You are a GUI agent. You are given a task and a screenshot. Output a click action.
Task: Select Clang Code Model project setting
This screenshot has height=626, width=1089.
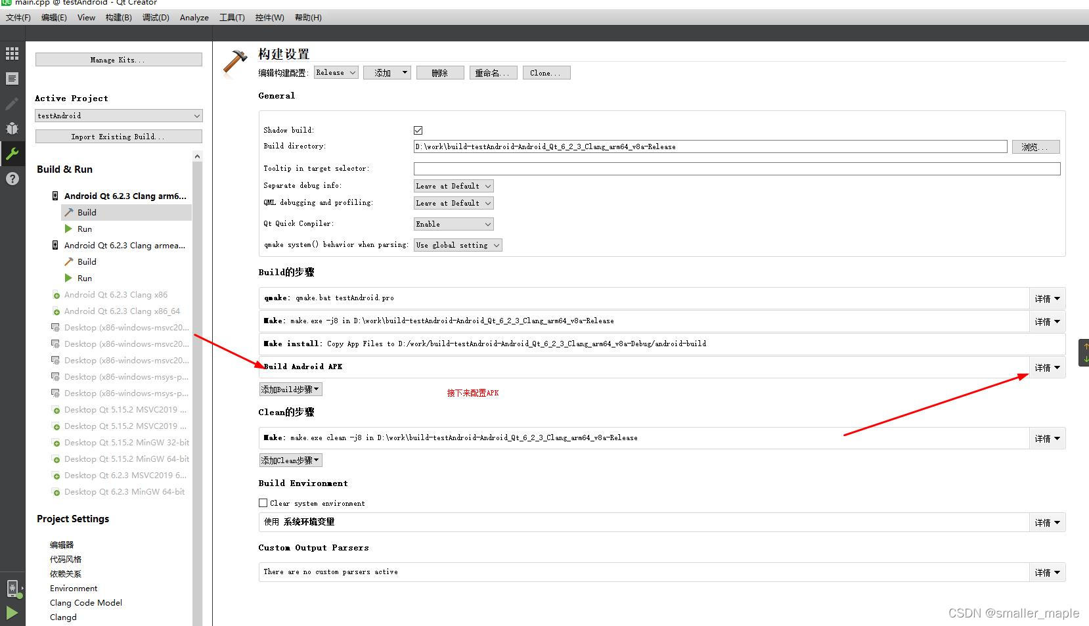(86, 603)
